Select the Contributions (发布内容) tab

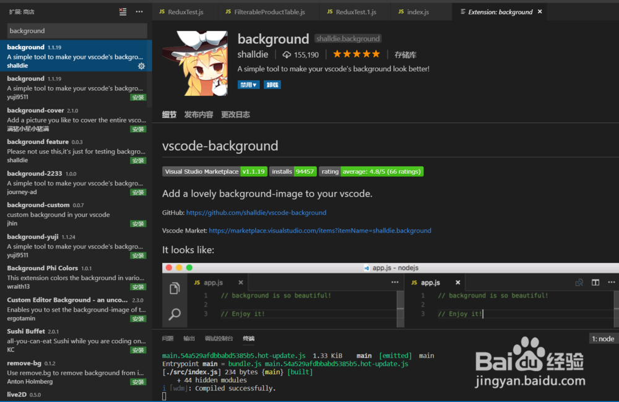click(199, 115)
